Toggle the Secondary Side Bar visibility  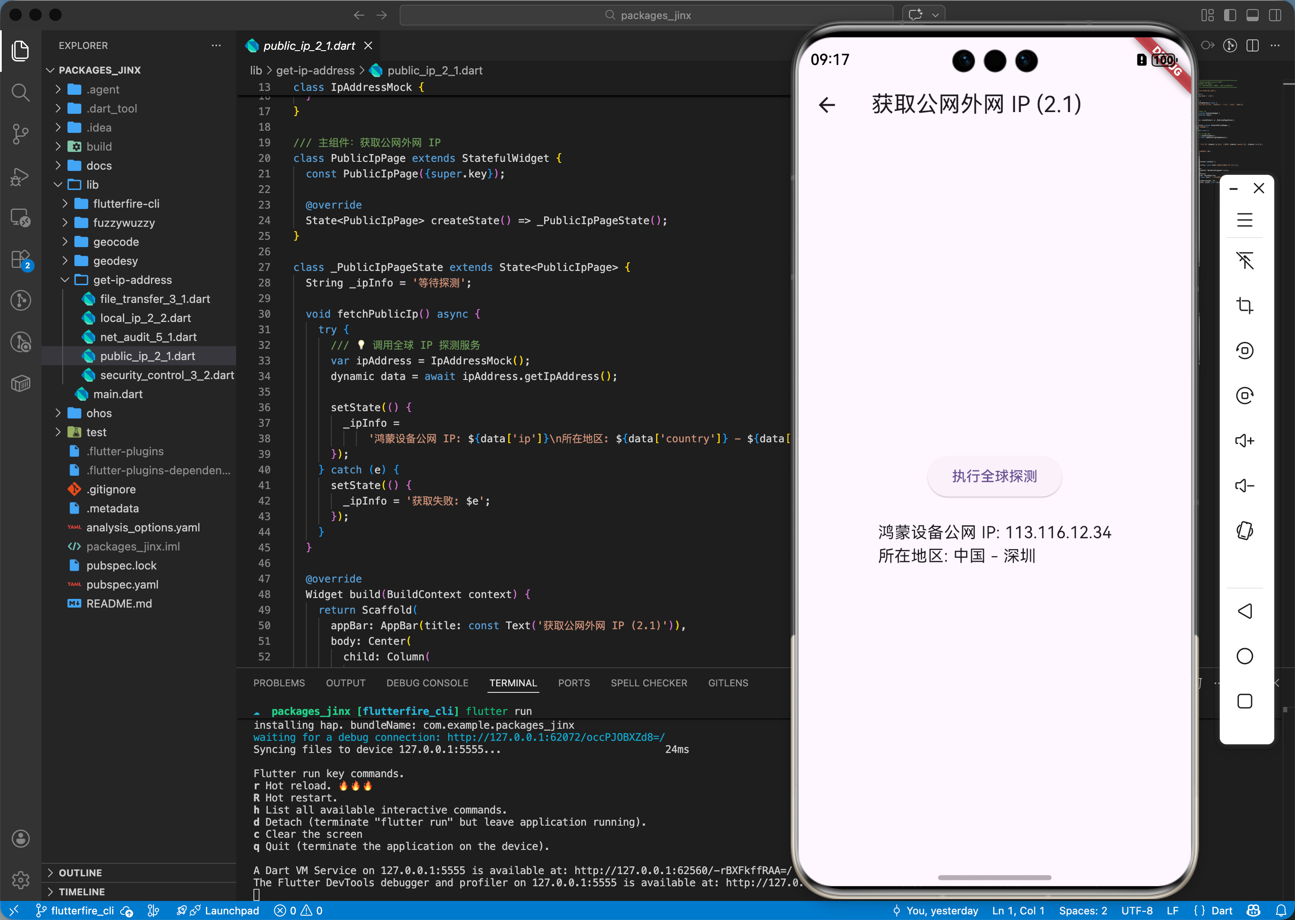pyautogui.click(x=1275, y=15)
